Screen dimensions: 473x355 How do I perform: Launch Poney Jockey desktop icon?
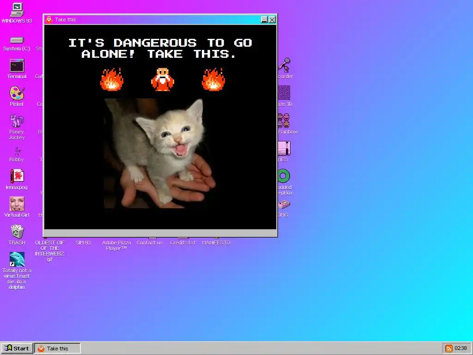(x=17, y=121)
